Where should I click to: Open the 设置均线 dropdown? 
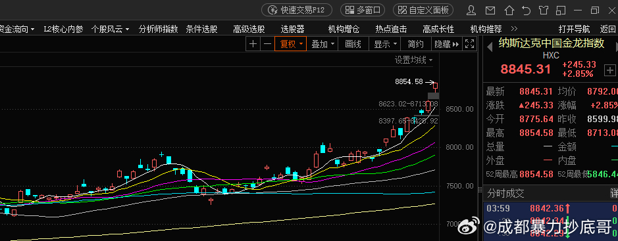point(414,60)
